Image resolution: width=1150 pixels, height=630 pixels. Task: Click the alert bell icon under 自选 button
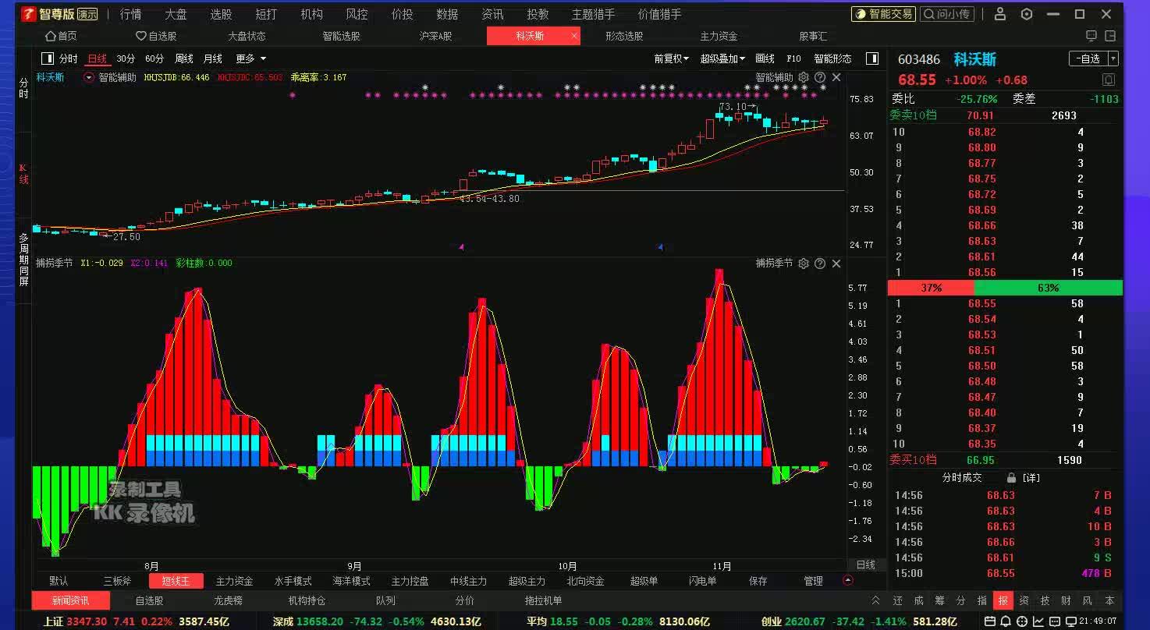tap(1108, 80)
